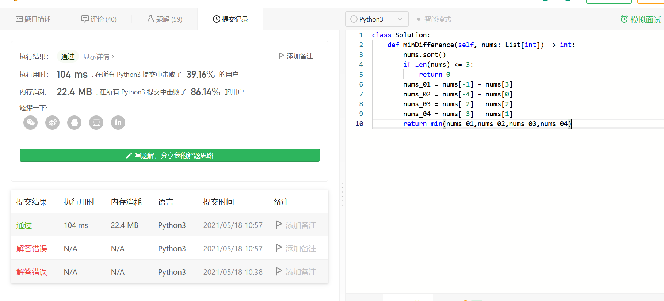Toggle 智能模式 smart mode
The width and height of the screenshot is (664, 301).
click(x=434, y=19)
